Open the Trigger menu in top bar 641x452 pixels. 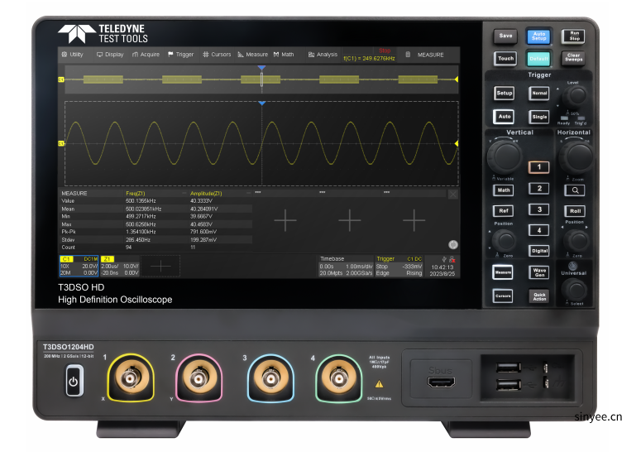pos(180,55)
